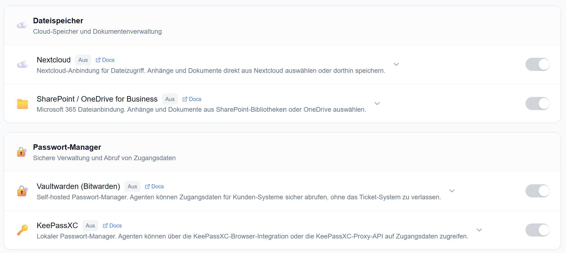Viewport: 566px width, 253px height.
Task: Click the key icon beside KeePassXC
Action: coord(23,230)
